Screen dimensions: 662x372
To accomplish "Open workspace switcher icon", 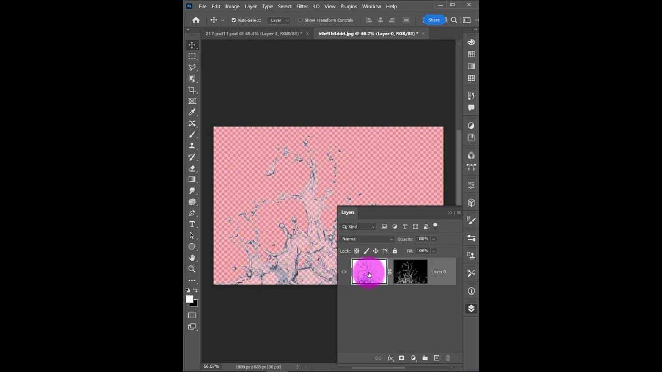I will [x=467, y=20].
